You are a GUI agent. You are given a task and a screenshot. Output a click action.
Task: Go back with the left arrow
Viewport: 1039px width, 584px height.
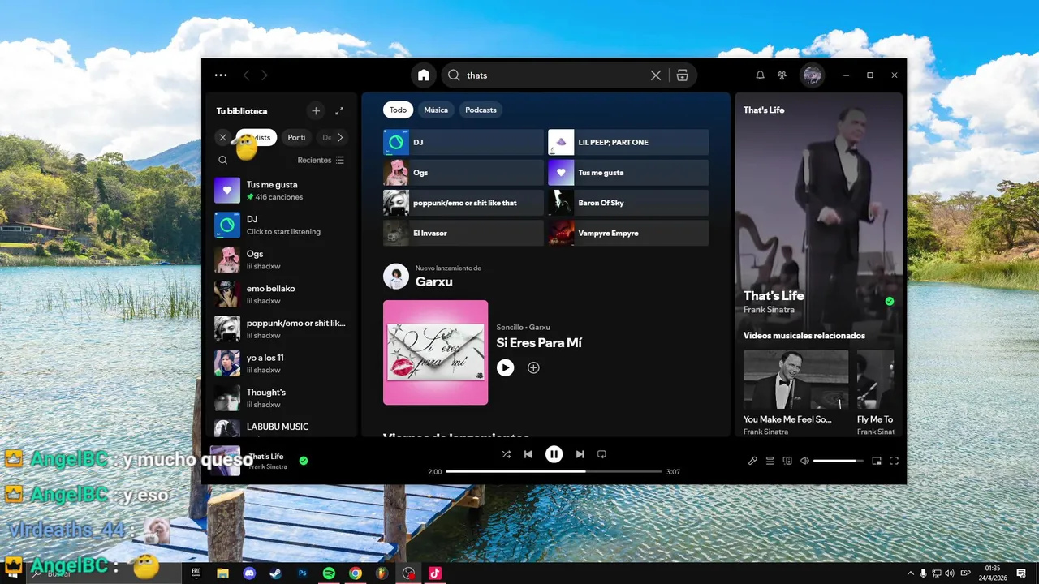pos(247,75)
